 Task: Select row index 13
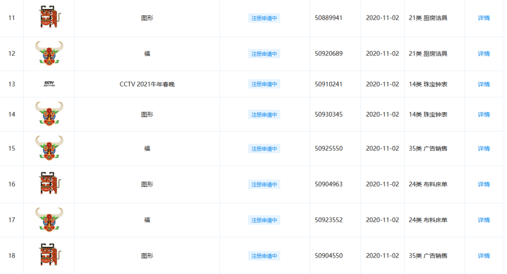[x=12, y=84]
